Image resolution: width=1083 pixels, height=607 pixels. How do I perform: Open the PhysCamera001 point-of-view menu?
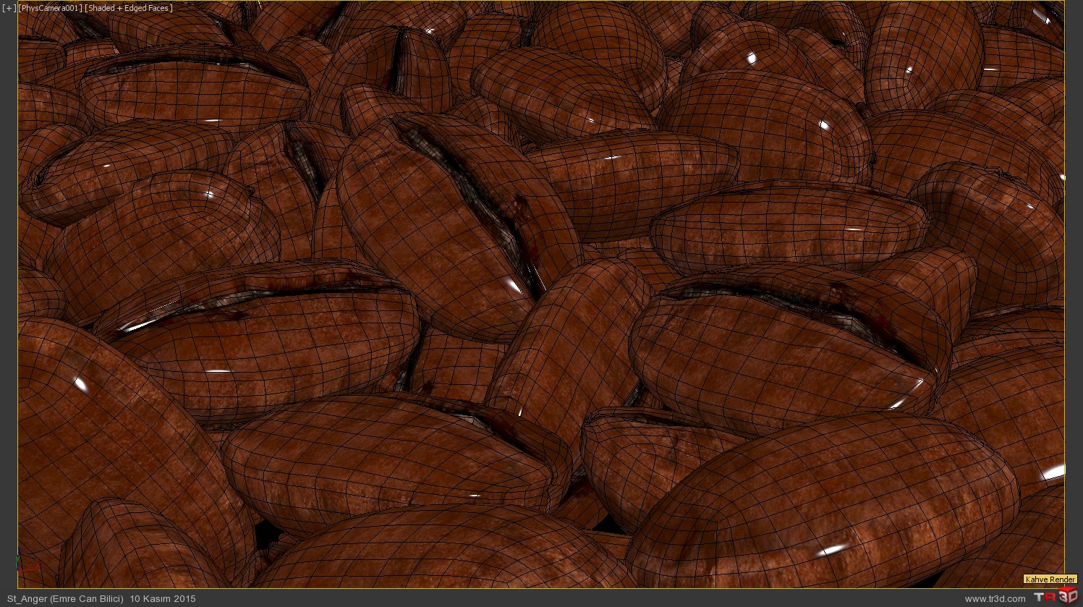point(50,8)
